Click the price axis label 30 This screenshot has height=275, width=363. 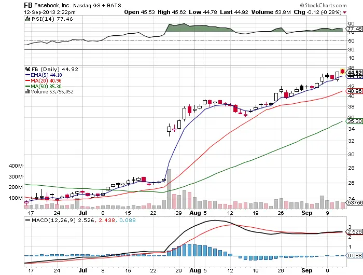351,154
